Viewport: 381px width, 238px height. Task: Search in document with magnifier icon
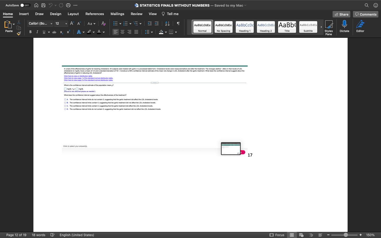[x=367, y=5]
